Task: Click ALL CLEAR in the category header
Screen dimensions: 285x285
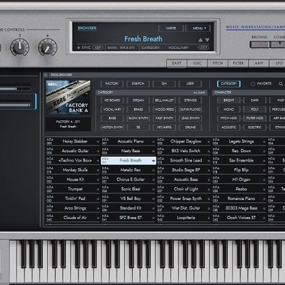Action: coord(199,93)
